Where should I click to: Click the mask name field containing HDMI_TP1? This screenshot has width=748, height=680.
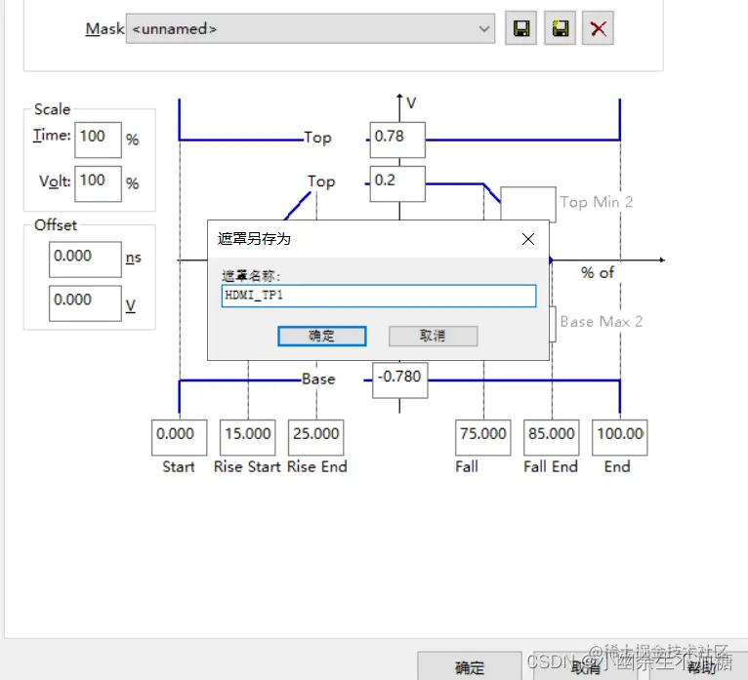pyautogui.click(x=379, y=296)
